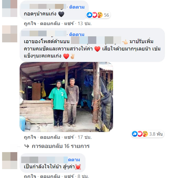Reply to the photo comment with ตอบกลับ
173x178 pixels.
50,137
